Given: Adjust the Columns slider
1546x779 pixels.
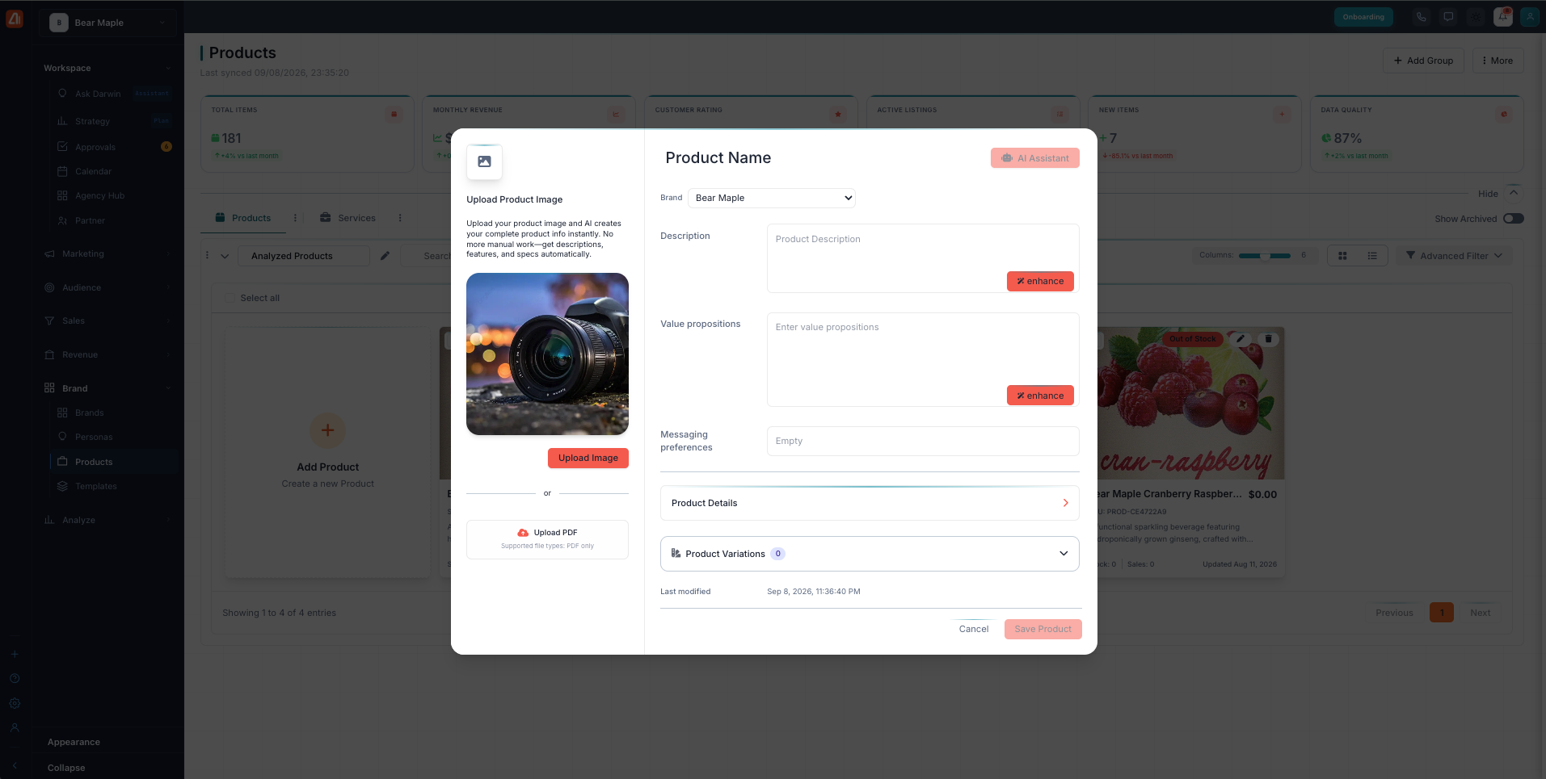Looking at the screenshot, I should 1265,255.
